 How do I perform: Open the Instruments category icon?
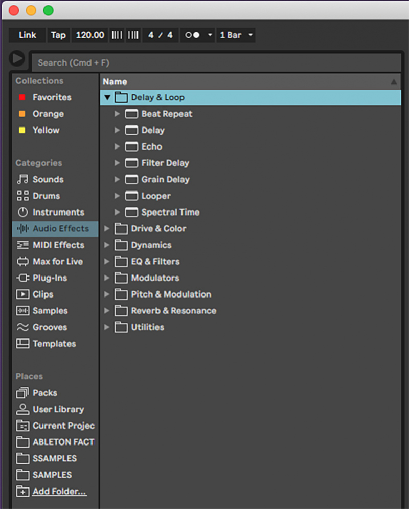coord(22,212)
